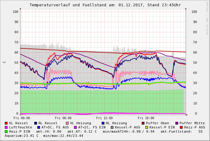Select the Fri 18:00 time axis label
The width and height of the screenshot is (210, 141).
[x=146, y=118]
